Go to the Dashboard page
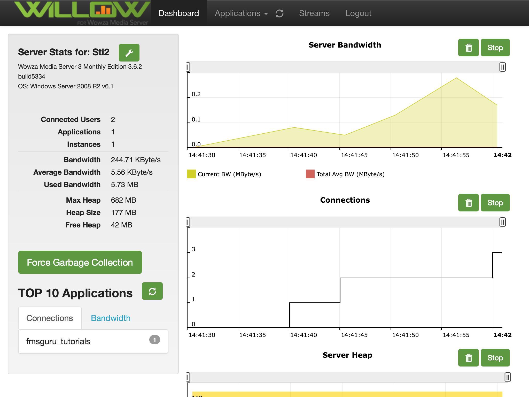Viewport: 529px width, 397px height. pyautogui.click(x=179, y=13)
